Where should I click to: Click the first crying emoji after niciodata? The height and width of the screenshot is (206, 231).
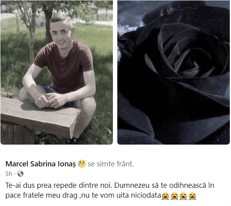pos(165,196)
